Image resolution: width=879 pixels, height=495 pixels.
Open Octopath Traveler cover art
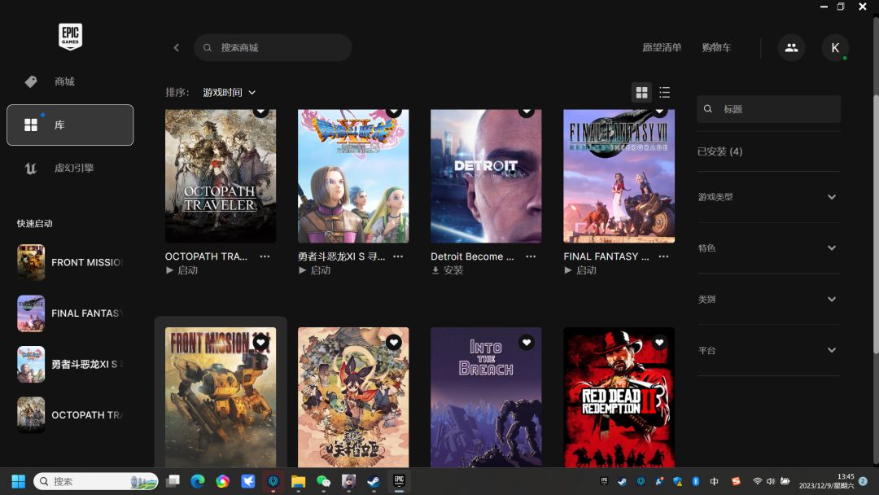(x=221, y=176)
